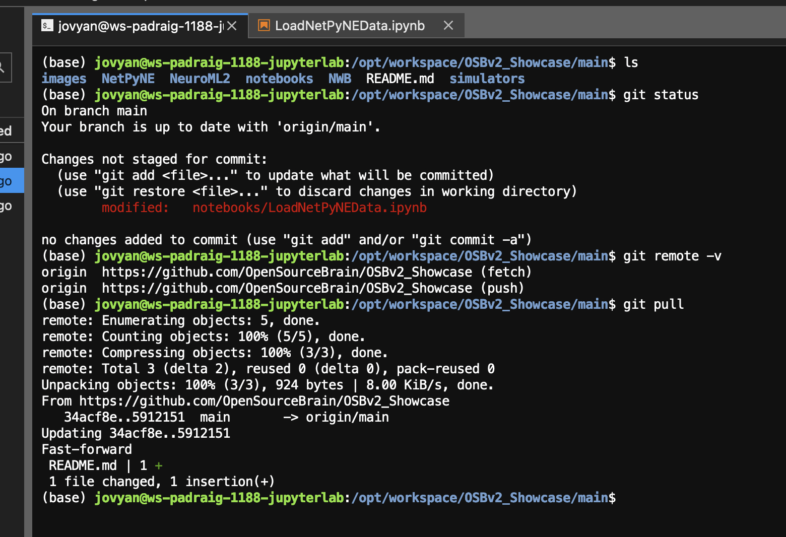Click the 'git restore <file>' hint line
This screenshot has width=786, height=537.
(317, 191)
